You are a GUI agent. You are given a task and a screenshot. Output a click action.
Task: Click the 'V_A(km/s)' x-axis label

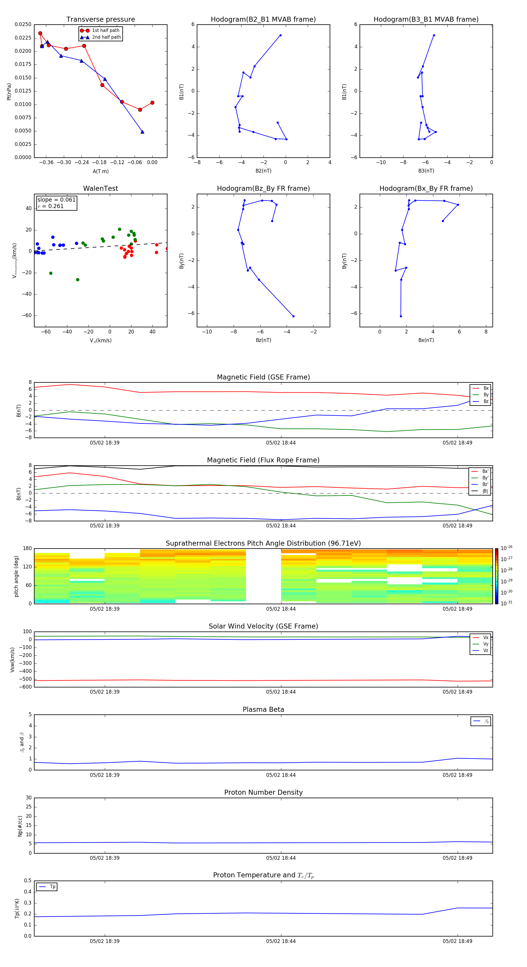point(100,341)
